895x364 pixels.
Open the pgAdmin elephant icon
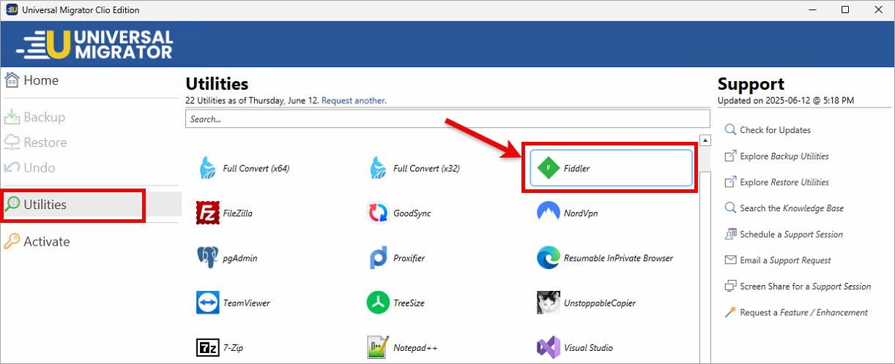208,258
